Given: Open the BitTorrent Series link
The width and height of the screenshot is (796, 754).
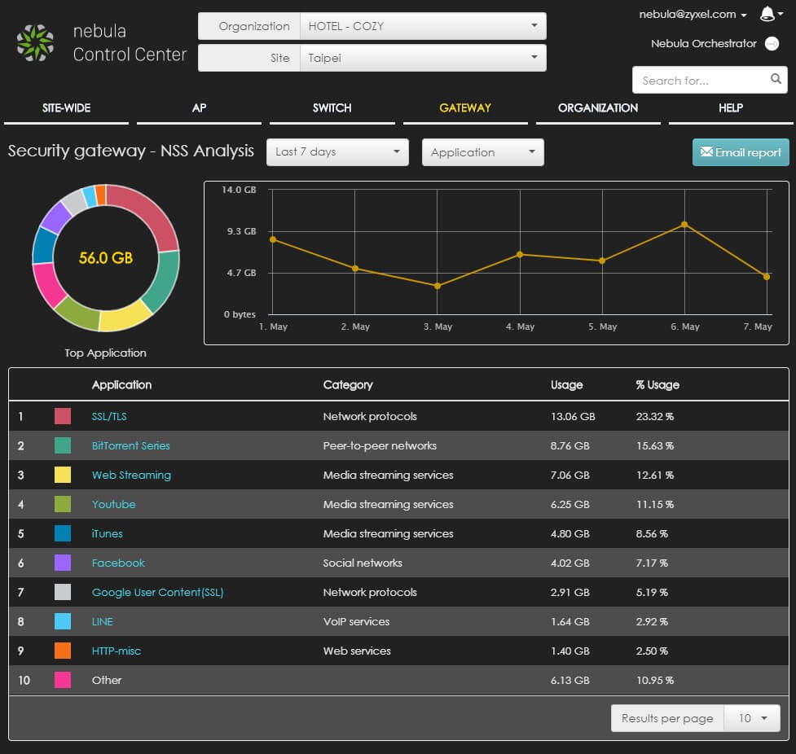Looking at the screenshot, I should [x=131, y=445].
